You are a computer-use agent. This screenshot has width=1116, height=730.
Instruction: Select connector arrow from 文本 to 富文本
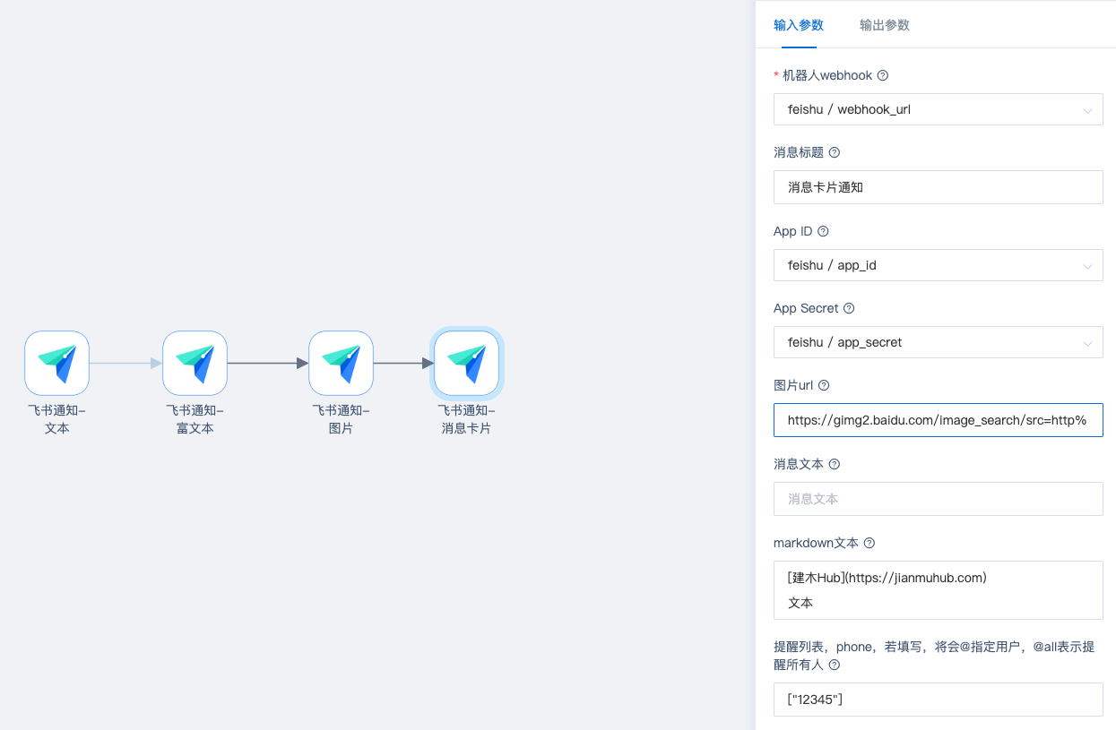[125, 363]
